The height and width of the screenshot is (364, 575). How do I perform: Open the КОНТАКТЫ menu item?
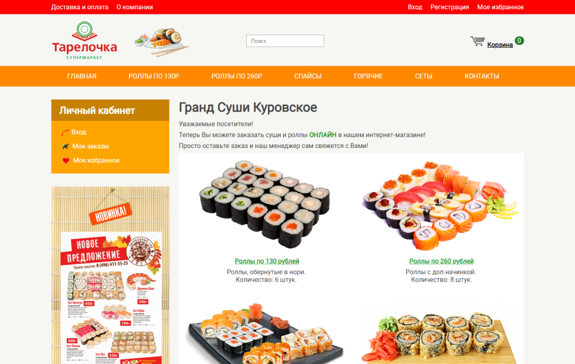(482, 76)
